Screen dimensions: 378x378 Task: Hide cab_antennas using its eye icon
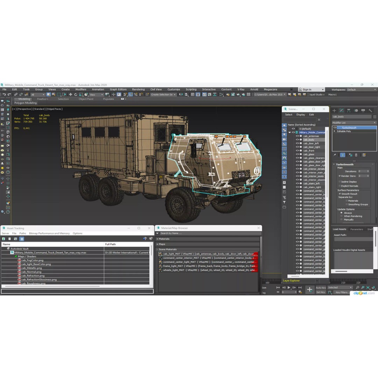(297, 136)
